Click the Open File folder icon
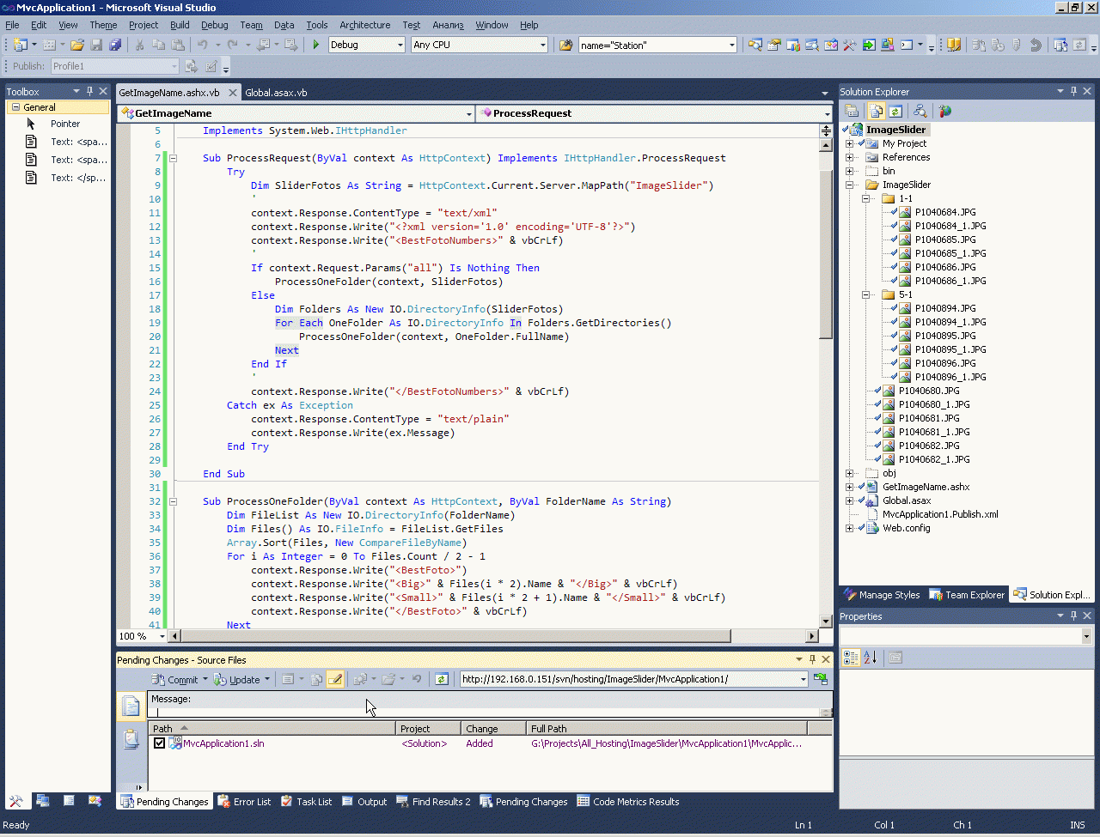The height and width of the screenshot is (837, 1100). (77, 45)
